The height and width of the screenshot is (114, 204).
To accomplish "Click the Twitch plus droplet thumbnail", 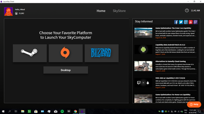I will [x=143, y=83].
